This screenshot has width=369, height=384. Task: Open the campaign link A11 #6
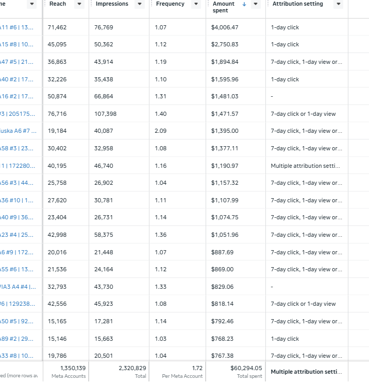click(16, 27)
